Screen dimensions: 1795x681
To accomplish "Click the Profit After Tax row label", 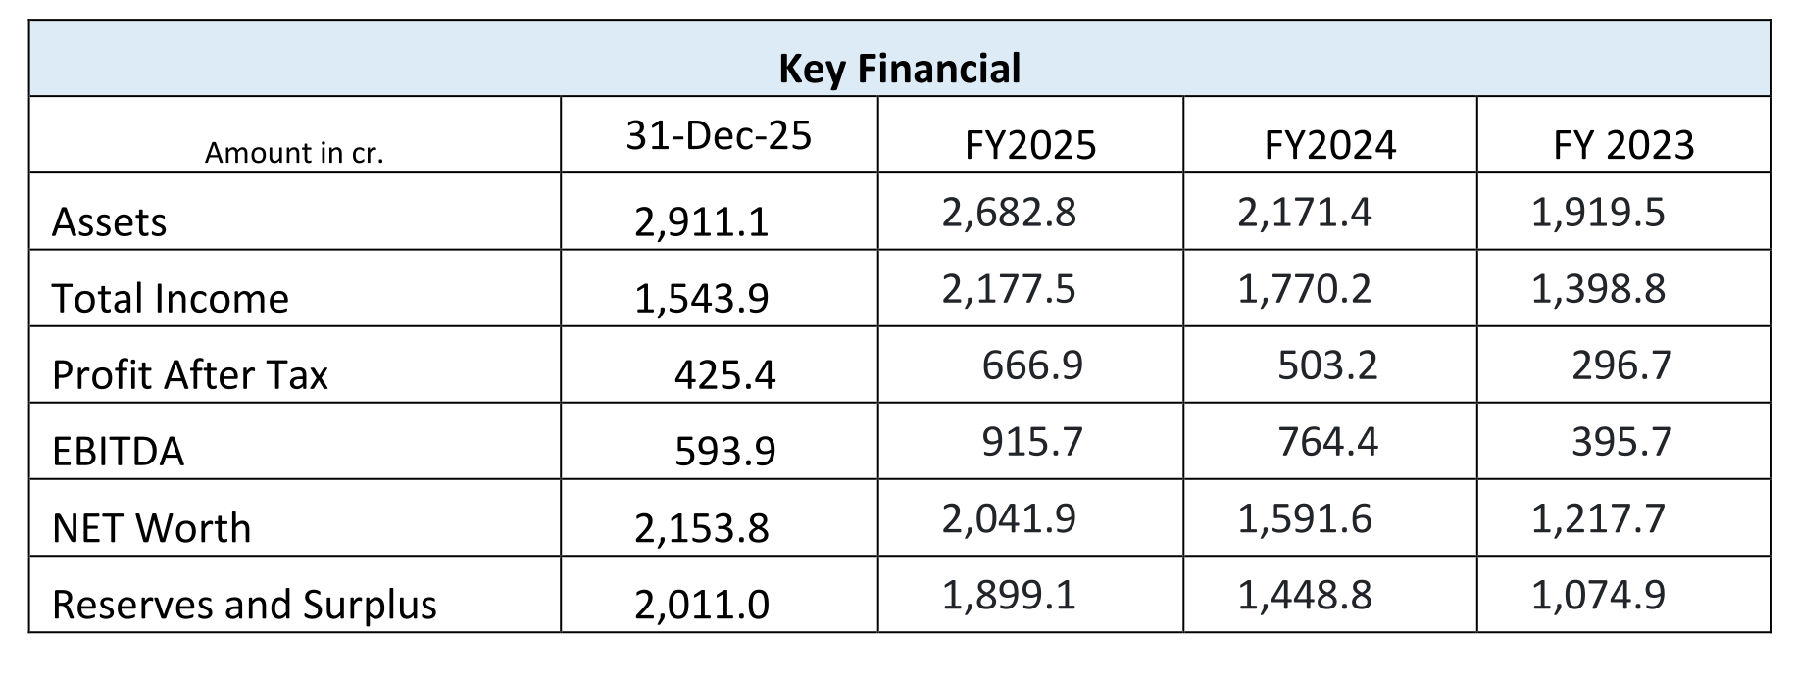I will pyautogui.click(x=189, y=375).
